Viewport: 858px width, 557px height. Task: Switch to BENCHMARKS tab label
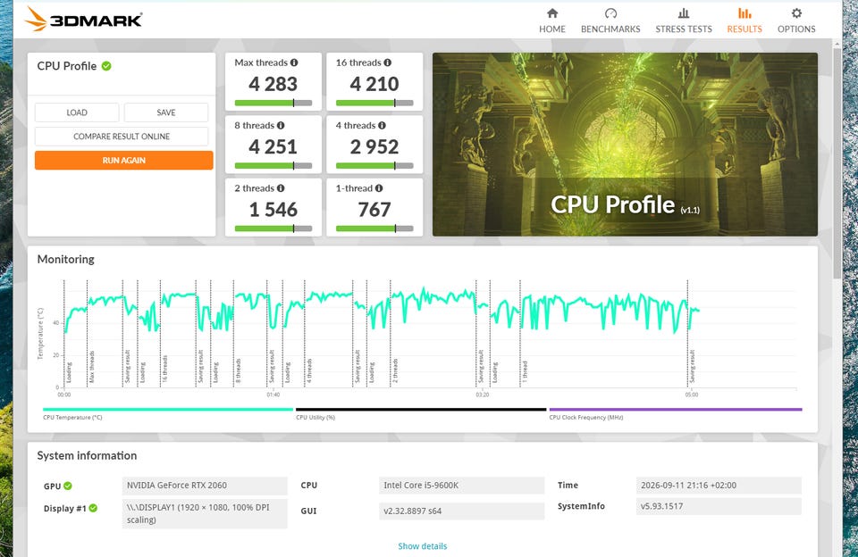[x=610, y=29]
